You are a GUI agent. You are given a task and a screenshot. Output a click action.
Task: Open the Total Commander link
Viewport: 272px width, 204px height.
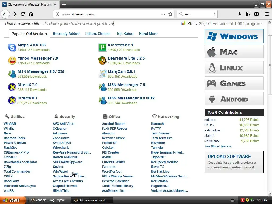[x=17, y=171]
